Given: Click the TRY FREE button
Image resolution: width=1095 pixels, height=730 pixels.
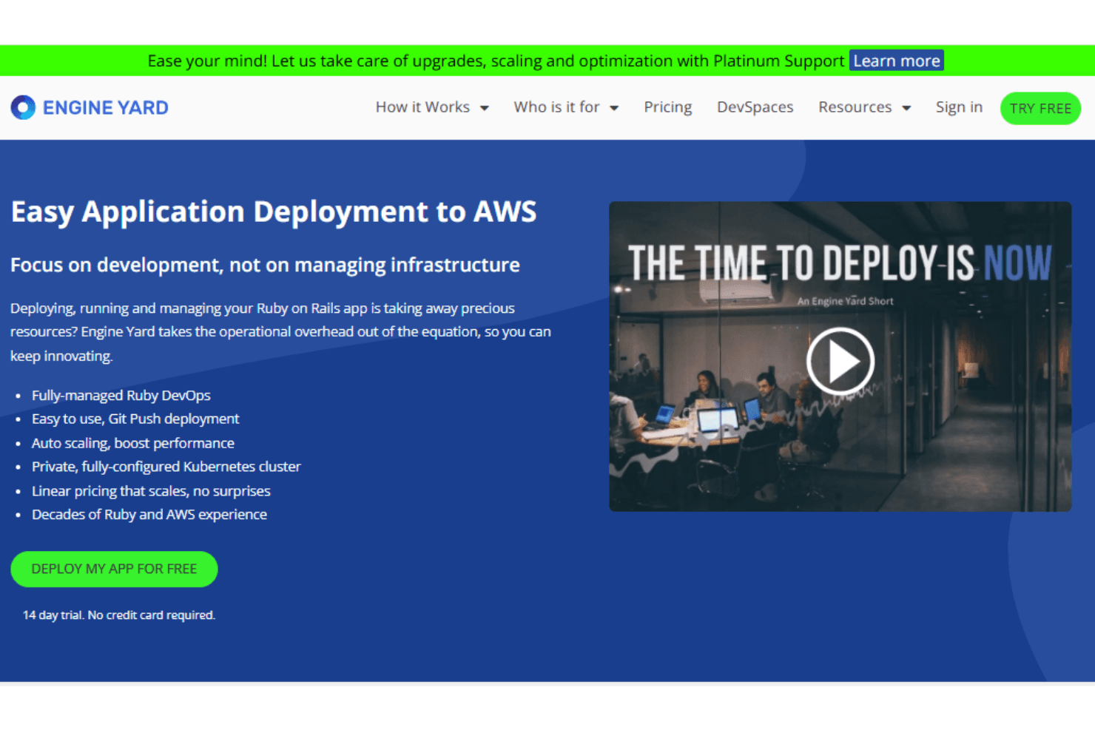Looking at the screenshot, I should 1040,108.
